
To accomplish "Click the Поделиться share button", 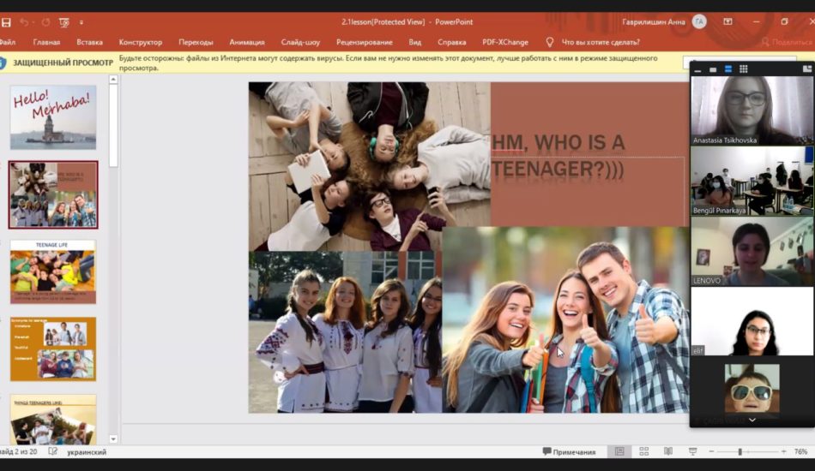I will pyautogui.click(x=786, y=42).
